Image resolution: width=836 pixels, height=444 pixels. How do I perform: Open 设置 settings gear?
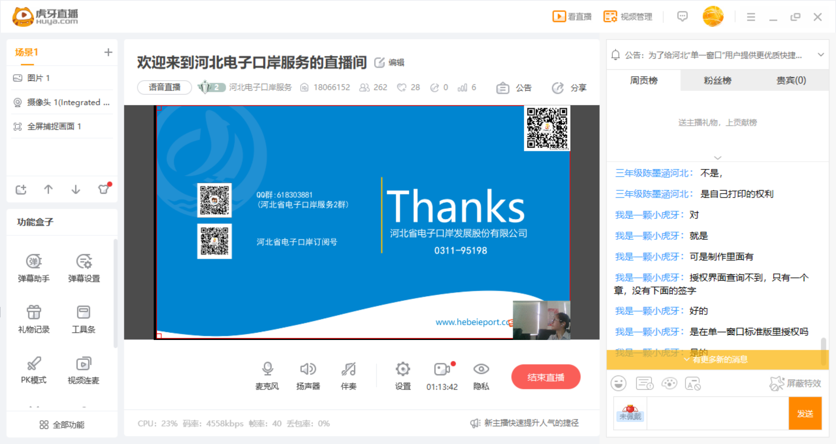[403, 376]
